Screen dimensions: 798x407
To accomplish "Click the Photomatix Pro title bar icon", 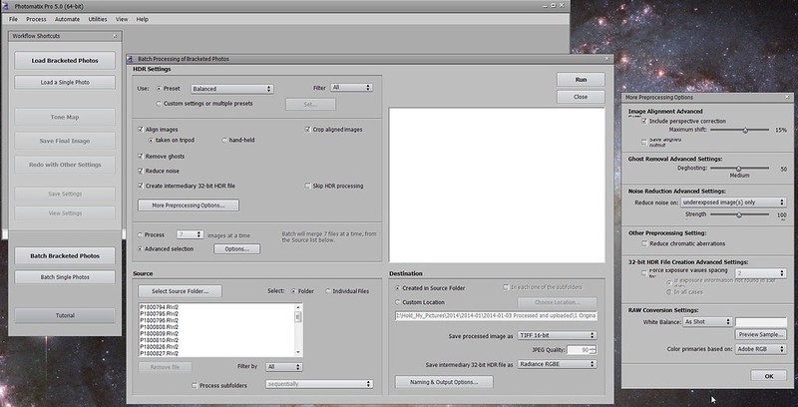I will point(6,6).
